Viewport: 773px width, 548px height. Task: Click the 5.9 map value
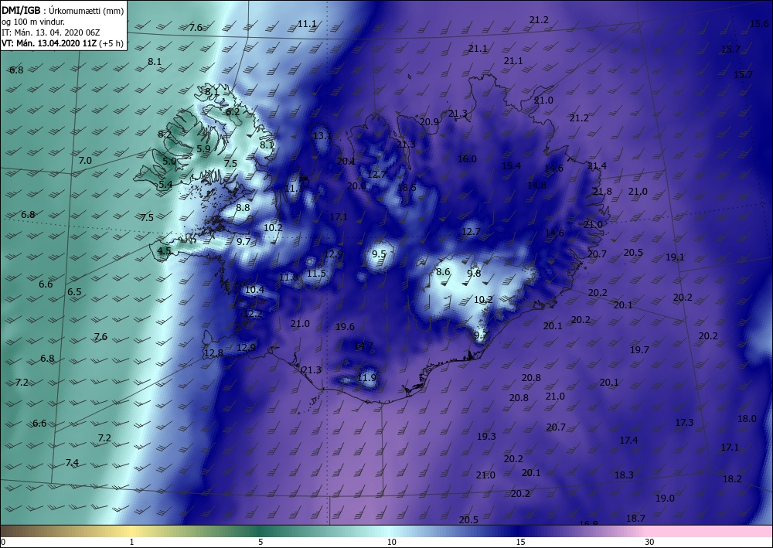[203, 148]
